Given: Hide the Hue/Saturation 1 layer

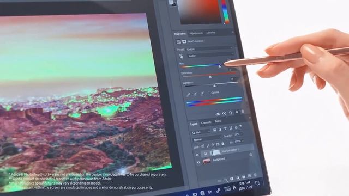Looking at the screenshot, I should click(197, 155).
